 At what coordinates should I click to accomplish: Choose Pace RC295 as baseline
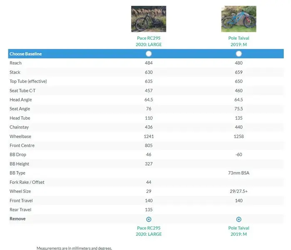(x=149, y=54)
